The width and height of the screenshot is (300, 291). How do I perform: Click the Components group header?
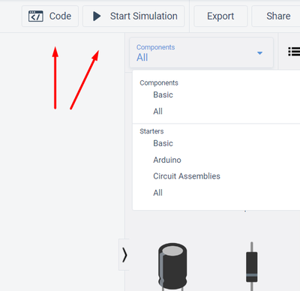[159, 82]
